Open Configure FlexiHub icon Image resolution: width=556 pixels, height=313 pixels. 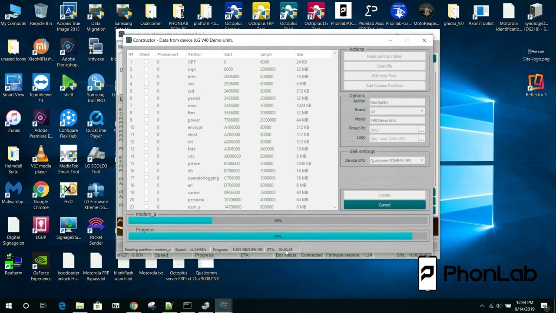point(68,124)
